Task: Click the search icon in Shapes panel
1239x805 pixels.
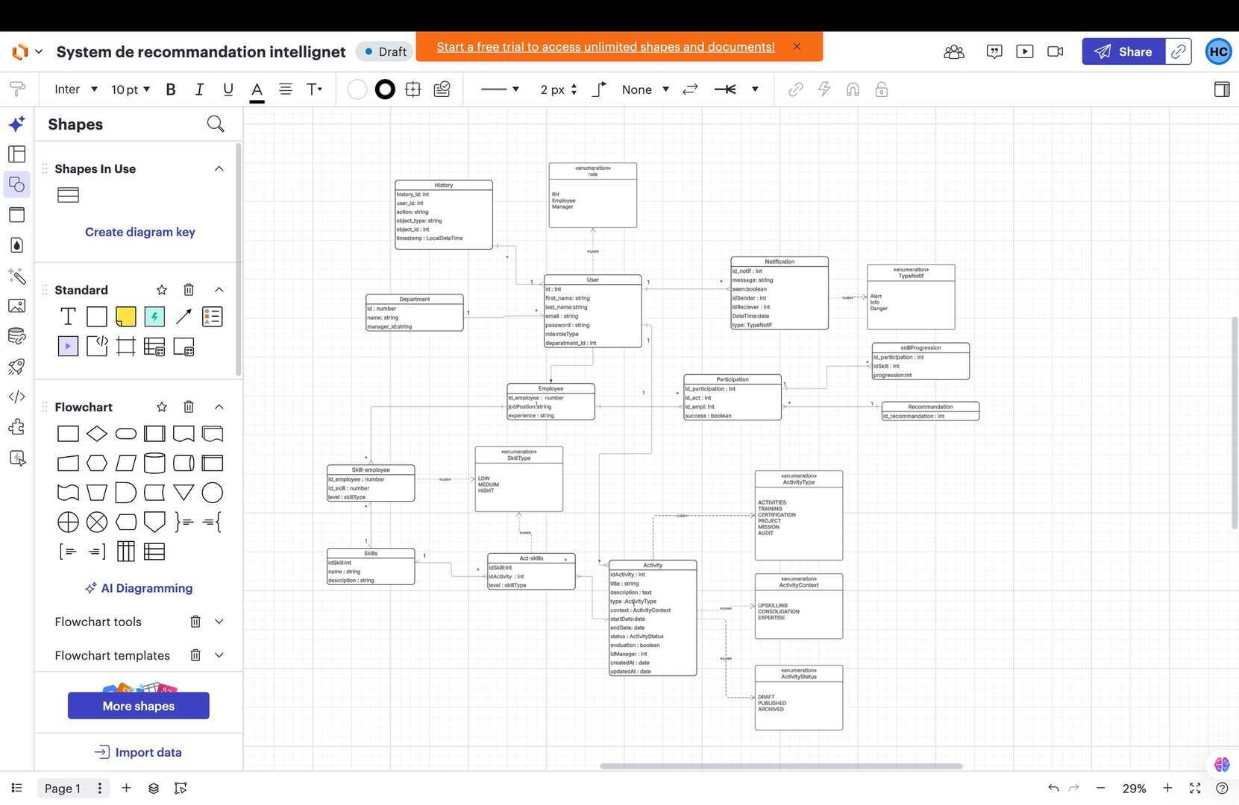Action: click(215, 124)
